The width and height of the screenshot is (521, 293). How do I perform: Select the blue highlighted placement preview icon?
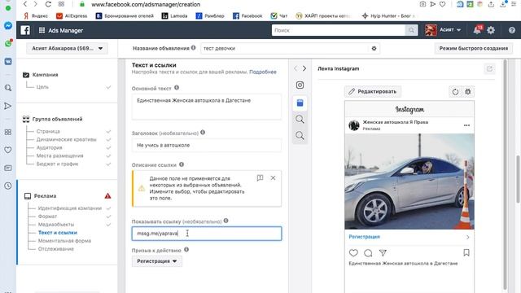pos(300,103)
